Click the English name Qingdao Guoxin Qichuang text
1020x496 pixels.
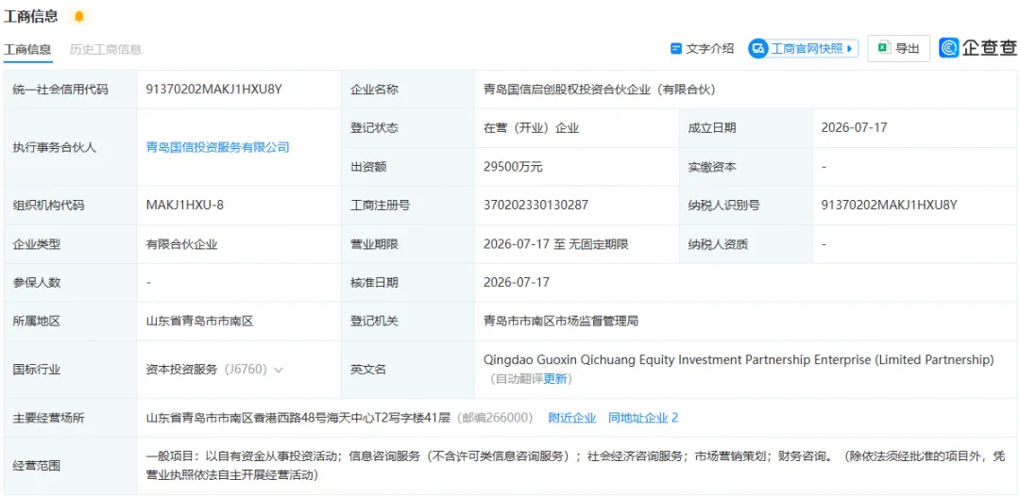(x=739, y=359)
